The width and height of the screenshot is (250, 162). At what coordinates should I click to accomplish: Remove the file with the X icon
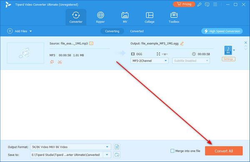tap(246, 42)
